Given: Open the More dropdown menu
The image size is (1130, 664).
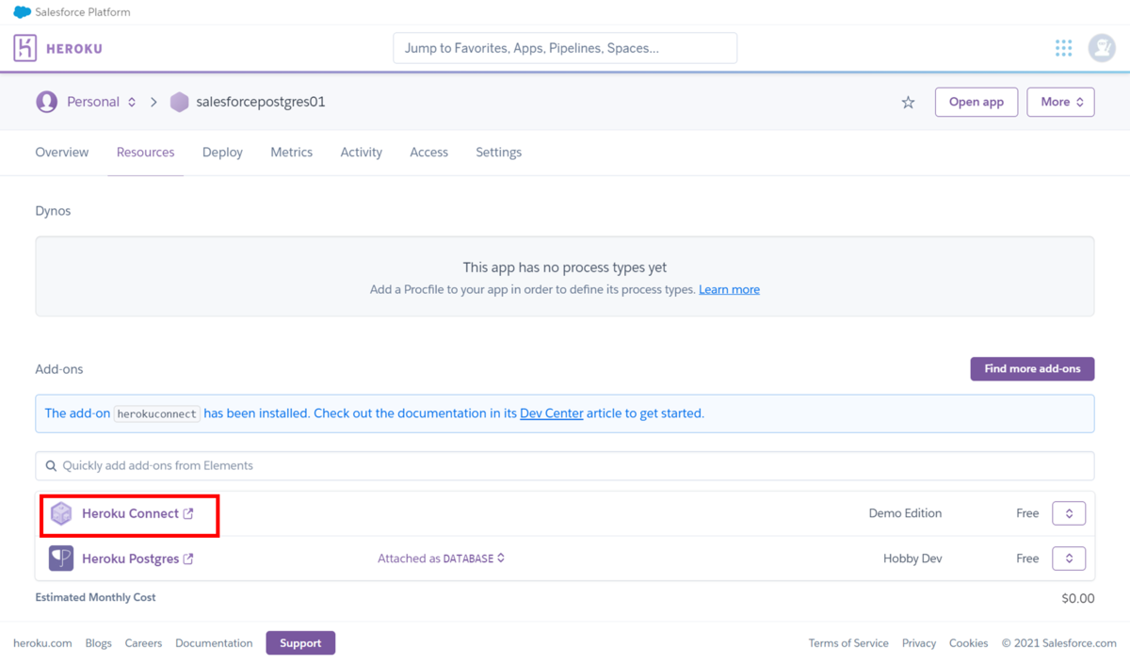Looking at the screenshot, I should (x=1060, y=102).
